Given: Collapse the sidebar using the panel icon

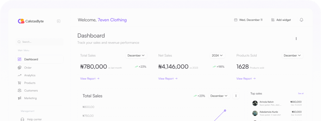Looking at the screenshot, I should [59, 21].
